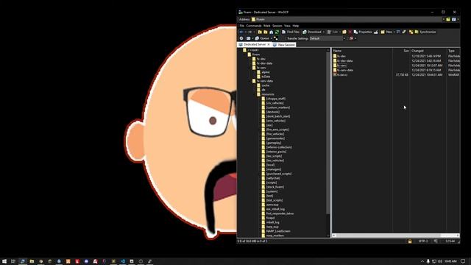
Task: Open the address bar dropdown arrow
Action: [443, 19]
